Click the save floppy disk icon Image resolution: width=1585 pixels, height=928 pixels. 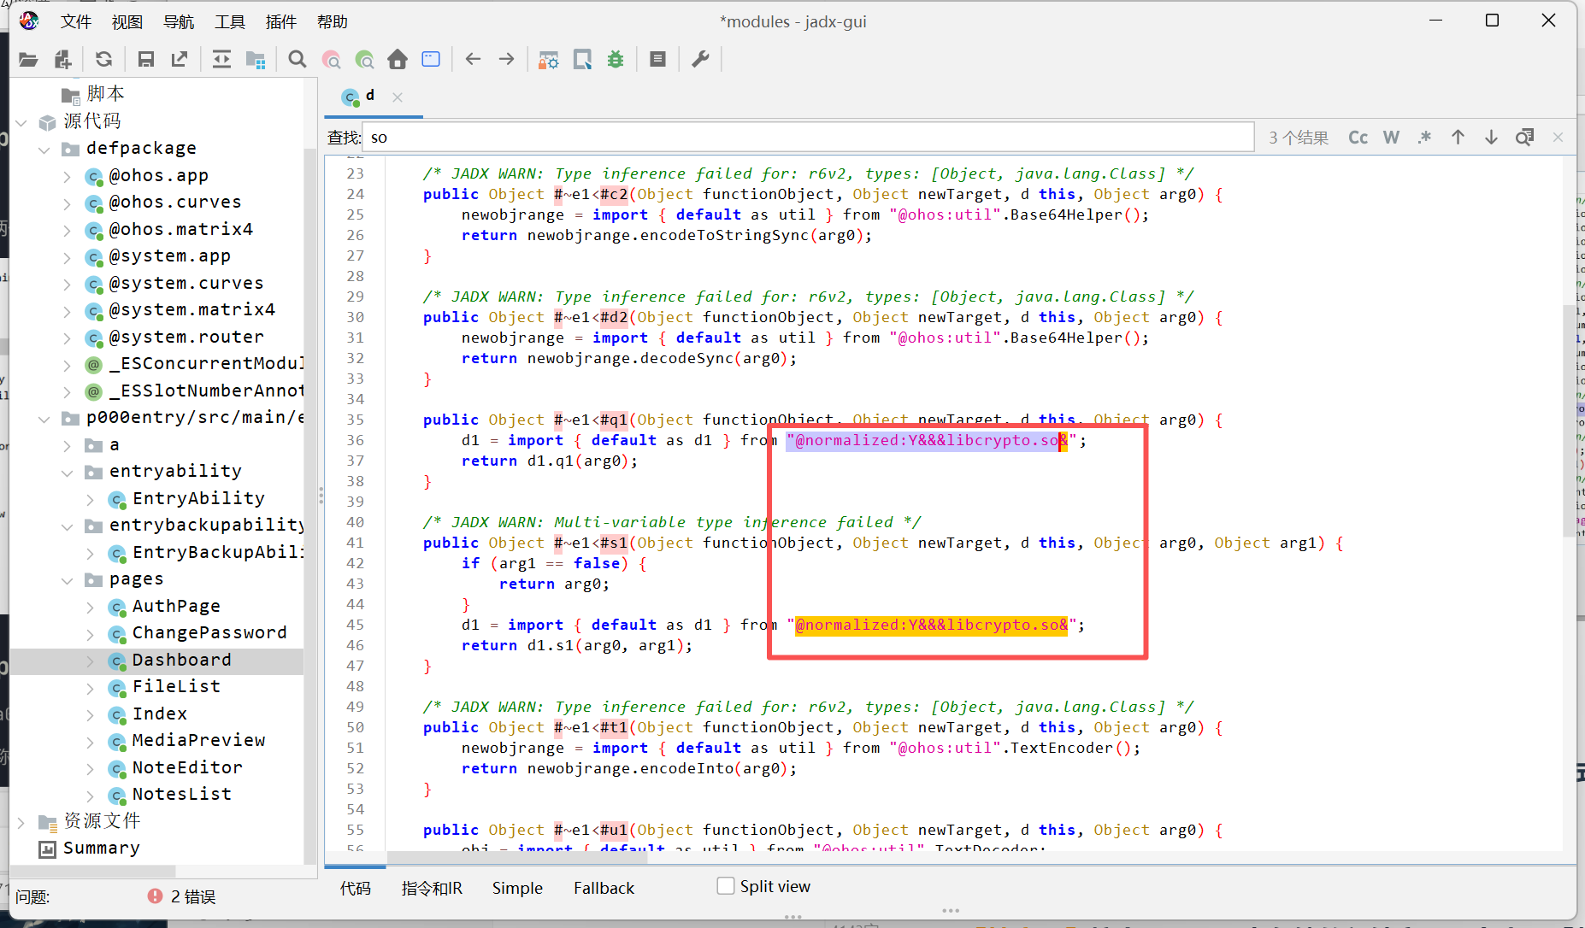146,59
